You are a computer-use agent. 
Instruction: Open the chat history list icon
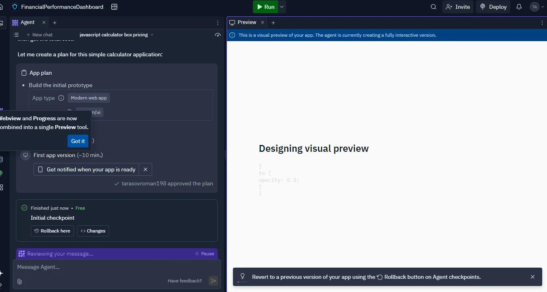click(x=16, y=35)
